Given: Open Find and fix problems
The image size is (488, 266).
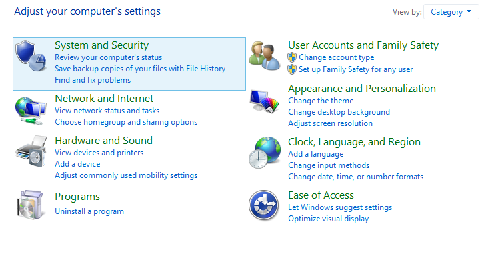Looking at the screenshot, I should point(93,80).
